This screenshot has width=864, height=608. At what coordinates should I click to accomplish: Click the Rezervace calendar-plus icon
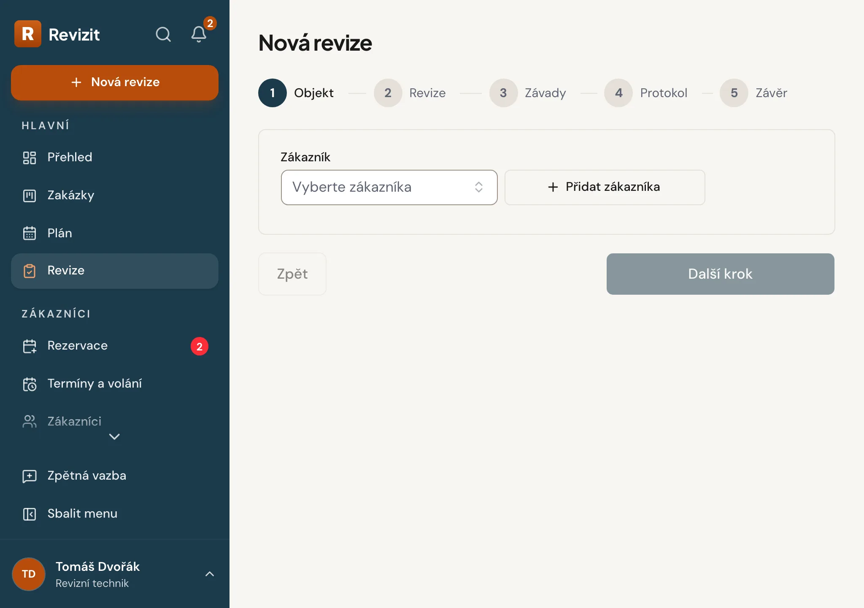click(x=30, y=346)
